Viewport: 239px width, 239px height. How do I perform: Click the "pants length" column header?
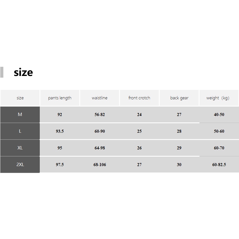[x=60, y=98]
